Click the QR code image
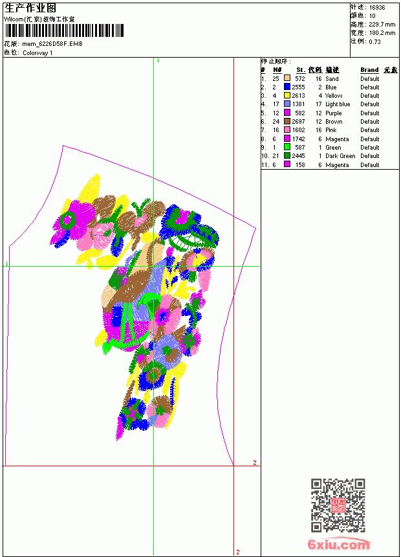The height and width of the screenshot is (557, 401). [338, 505]
